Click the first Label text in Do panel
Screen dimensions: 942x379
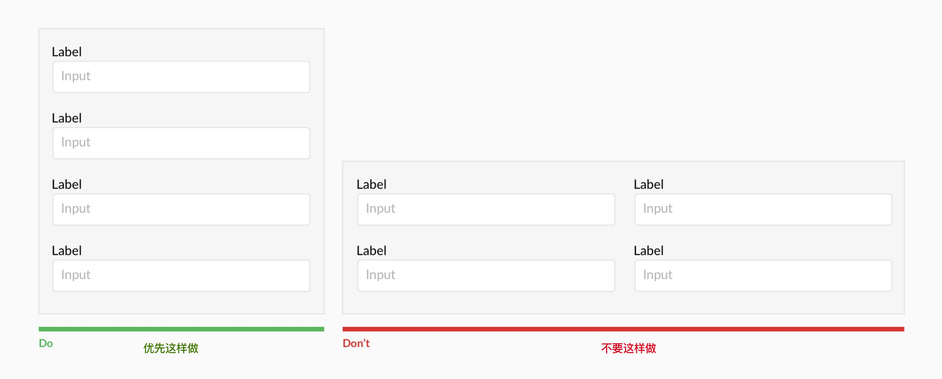coord(67,52)
